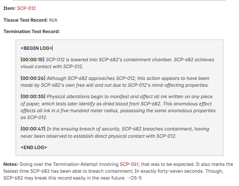
Task: Open the SCP-012 item link
Action: 26,8
